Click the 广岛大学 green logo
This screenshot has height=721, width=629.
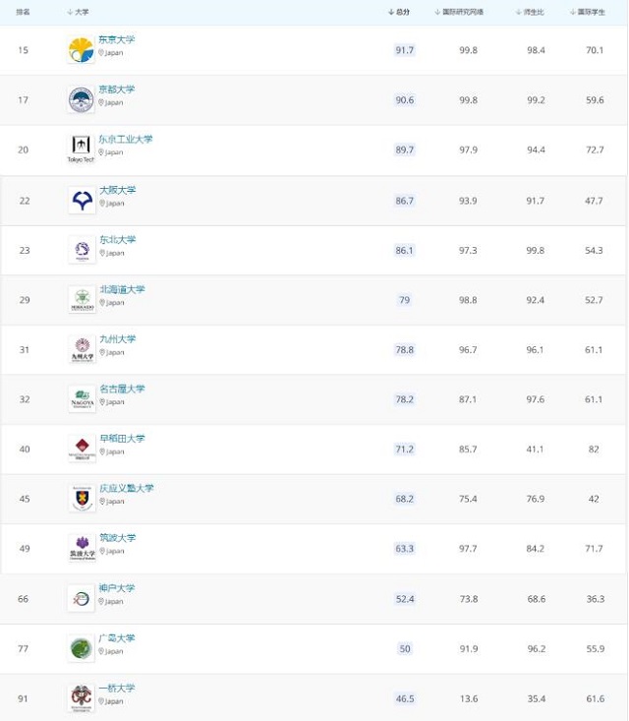[82, 648]
